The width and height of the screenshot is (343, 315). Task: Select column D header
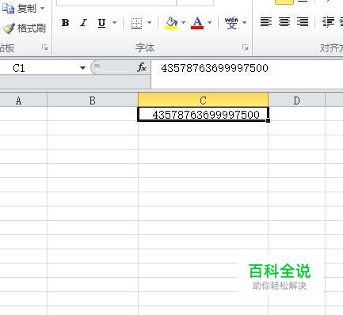tap(296, 101)
